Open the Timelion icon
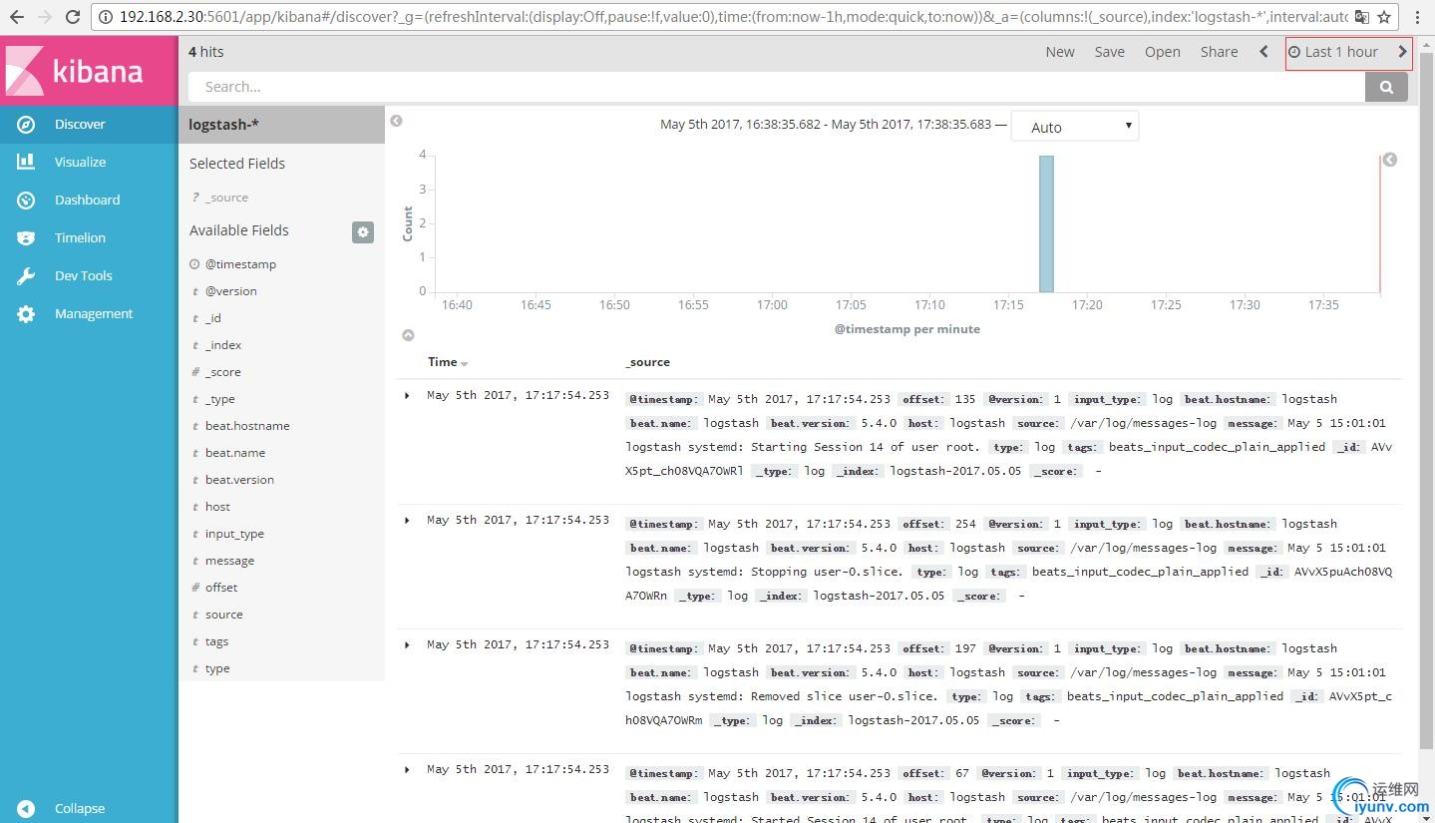Viewport: 1435px width, 823px height. (x=26, y=238)
